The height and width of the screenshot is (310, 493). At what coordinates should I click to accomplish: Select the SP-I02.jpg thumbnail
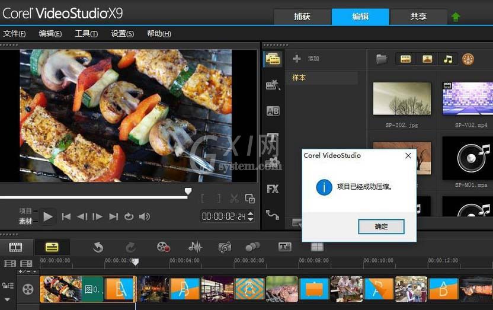(x=402, y=99)
